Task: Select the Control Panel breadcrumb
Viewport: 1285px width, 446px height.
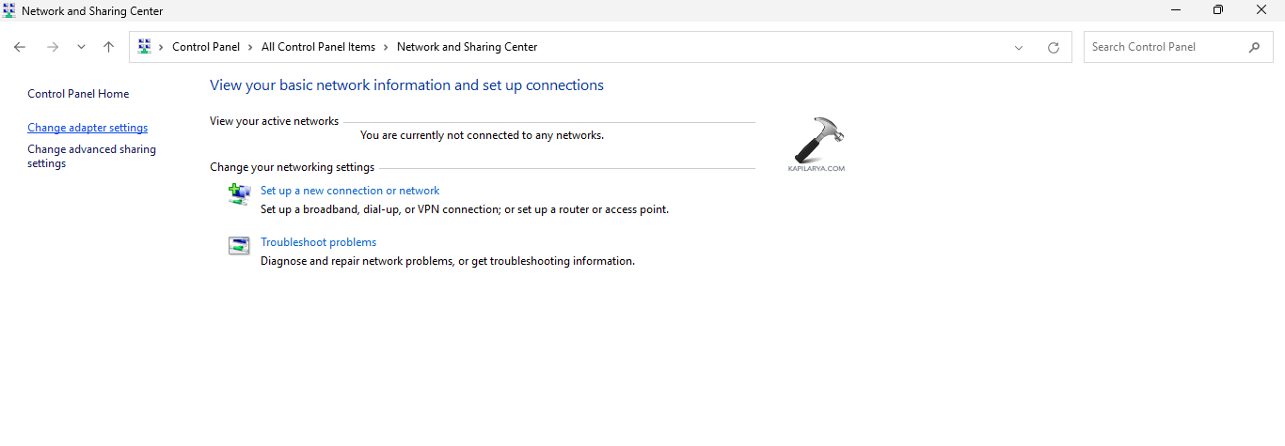Action: coord(206,47)
